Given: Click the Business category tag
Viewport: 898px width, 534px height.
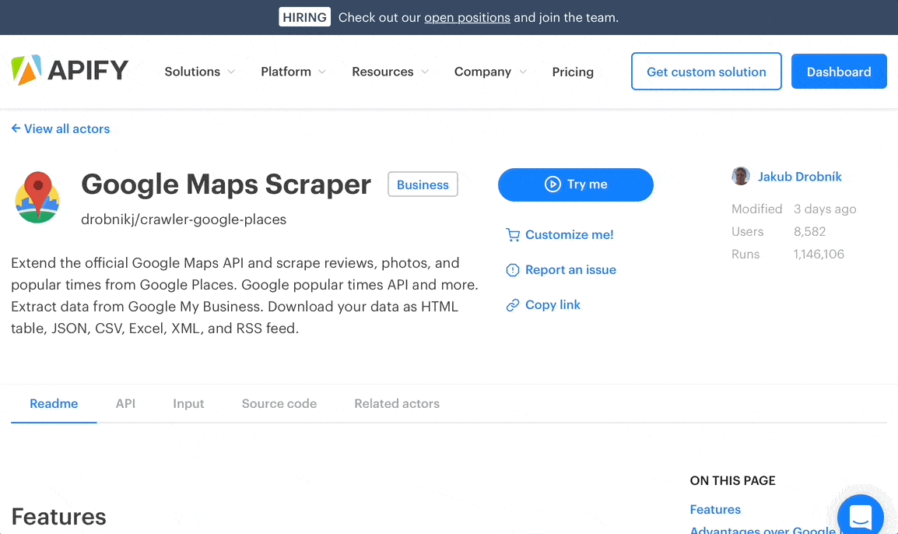Looking at the screenshot, I should [x=423, y=184].
